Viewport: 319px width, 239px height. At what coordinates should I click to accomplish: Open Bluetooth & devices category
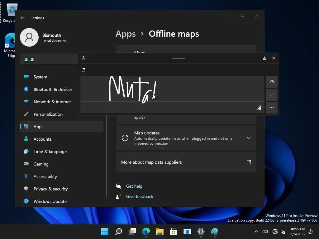(61, 89)
